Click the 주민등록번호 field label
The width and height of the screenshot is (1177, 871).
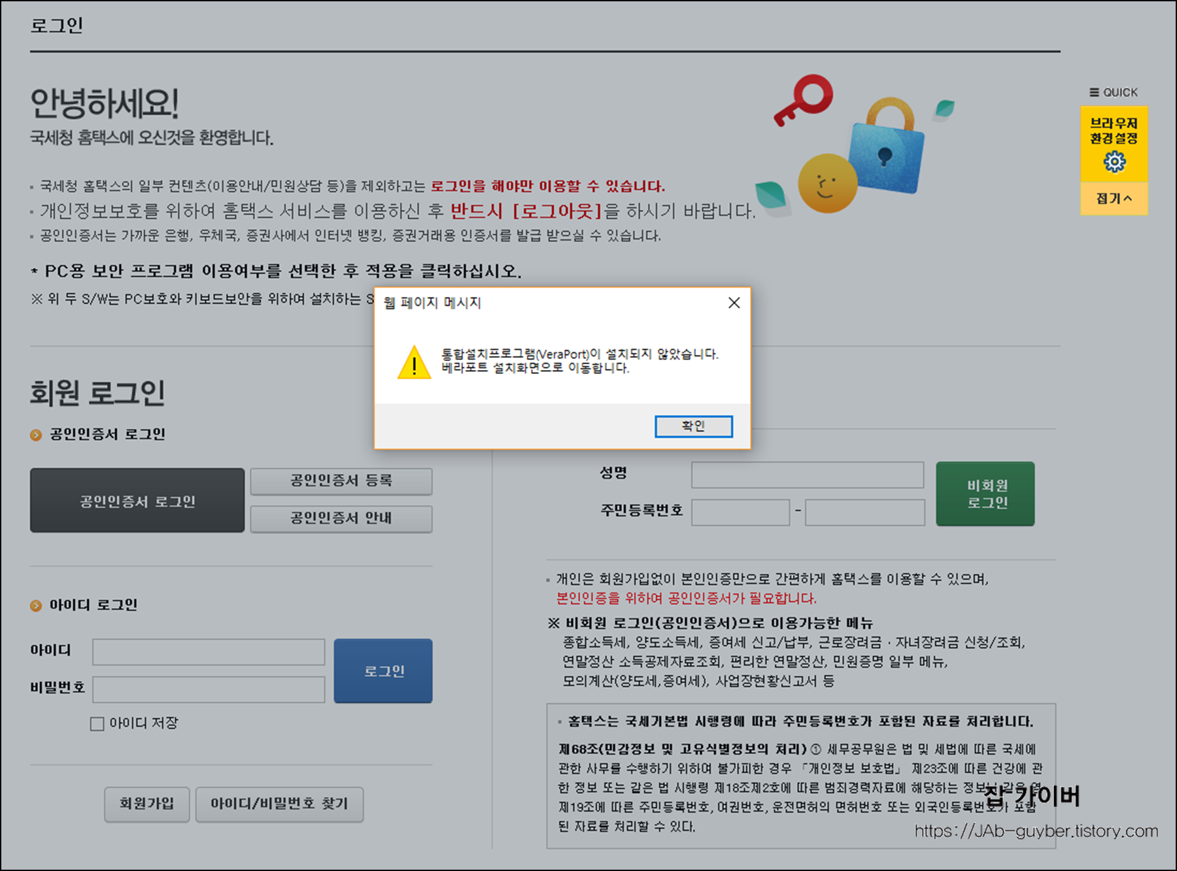point(641,510)
